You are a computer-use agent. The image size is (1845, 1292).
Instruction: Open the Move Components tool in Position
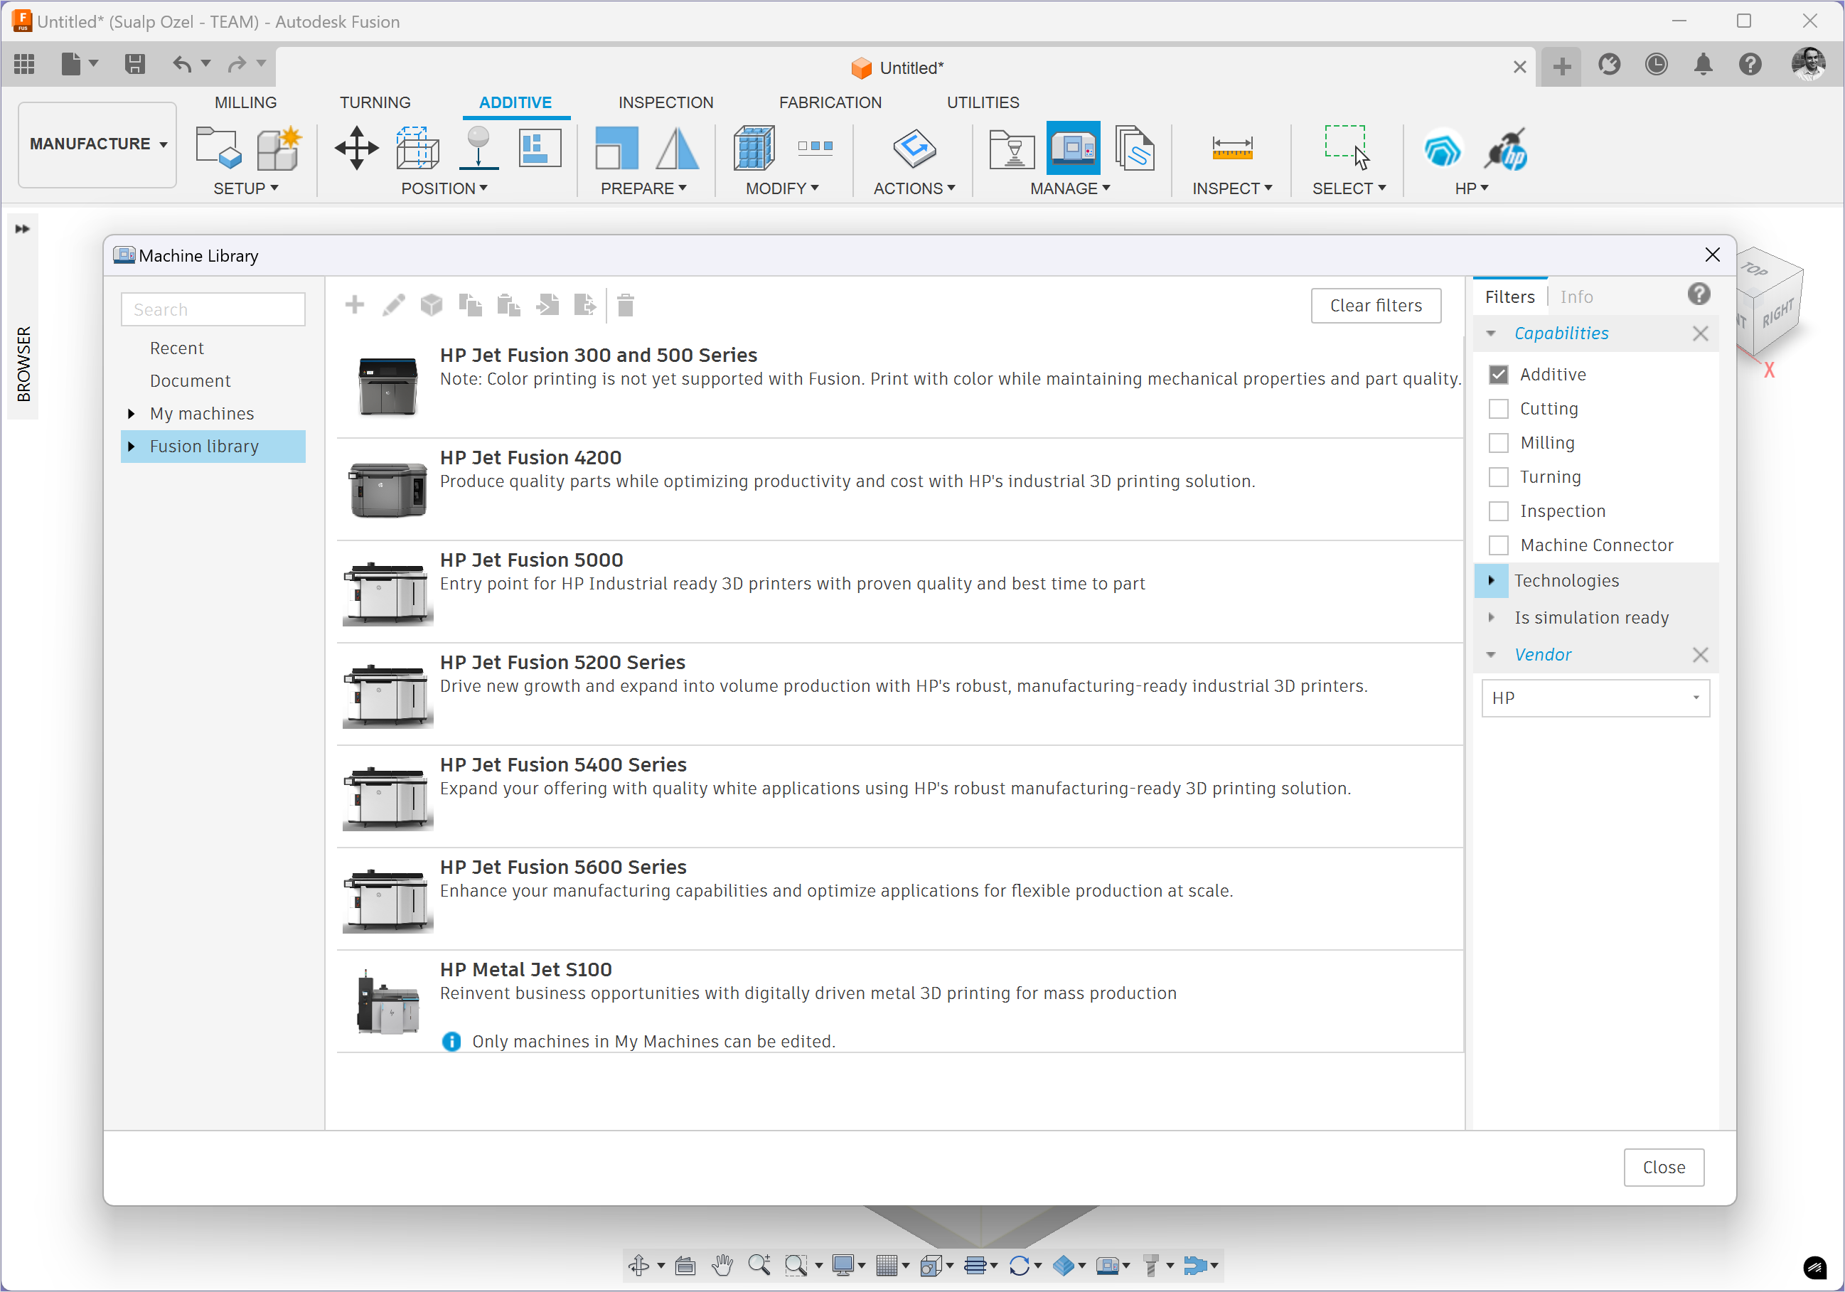pyautogui.click(x=356, y=148)
